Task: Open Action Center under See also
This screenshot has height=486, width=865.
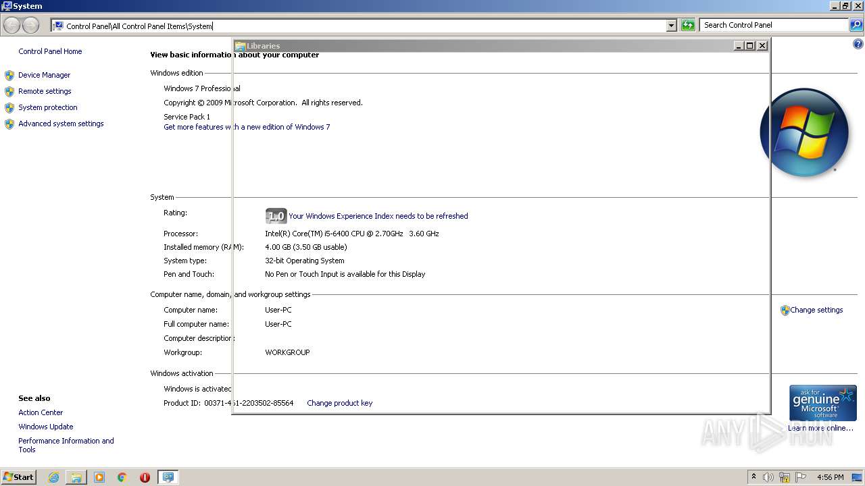Action: [41, 412]
